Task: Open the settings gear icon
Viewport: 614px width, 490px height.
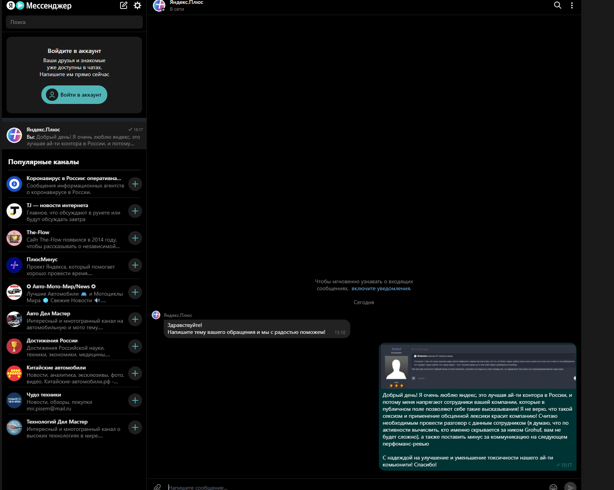Action: pyautogui.click(x=137, y=5)
